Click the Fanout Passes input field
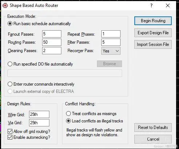179x149 pixels. [52, 34]
